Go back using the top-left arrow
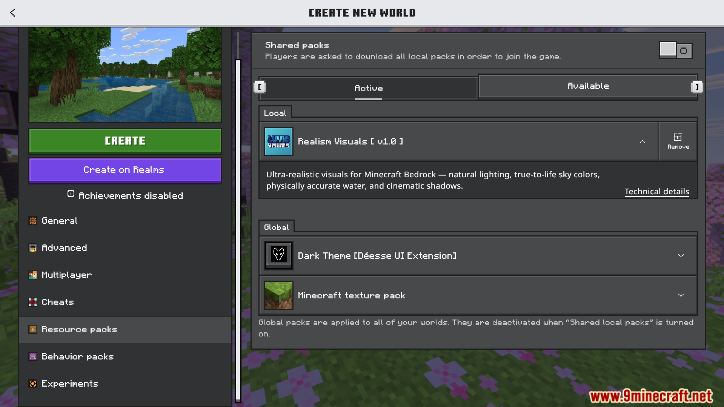The image size is (724, 407). [x=12, y=12]
